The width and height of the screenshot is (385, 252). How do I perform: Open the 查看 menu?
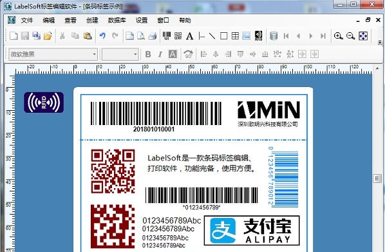pyautogui.click(x=70, y=21)
